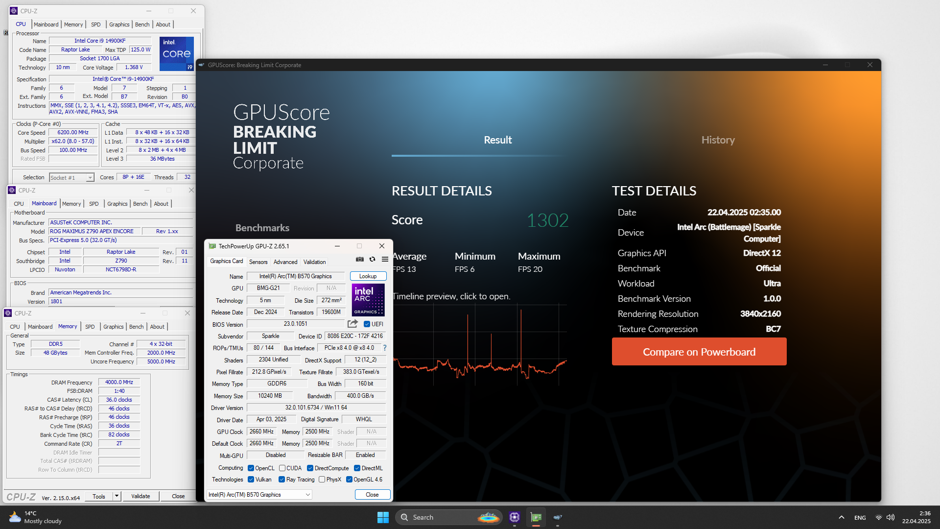
Task: Switch to the Advanced tab in GPU-Z
Action: pyautogui.click(x=285, y=262)
